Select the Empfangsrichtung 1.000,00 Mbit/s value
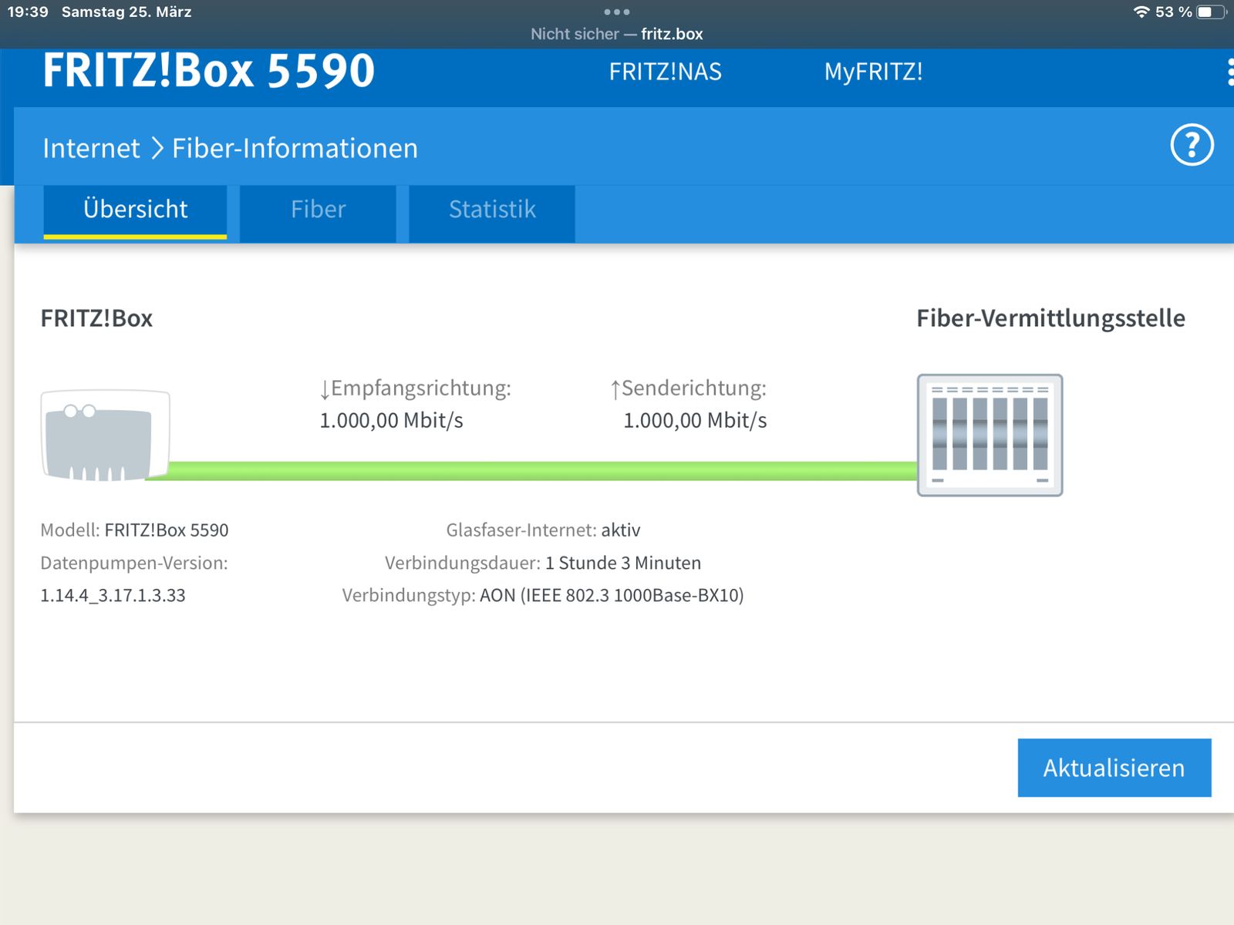 tap(391, 421)
